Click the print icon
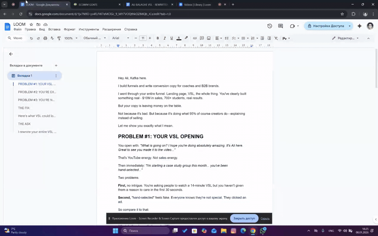The image size is (378, 236). (x=45, y=38)
